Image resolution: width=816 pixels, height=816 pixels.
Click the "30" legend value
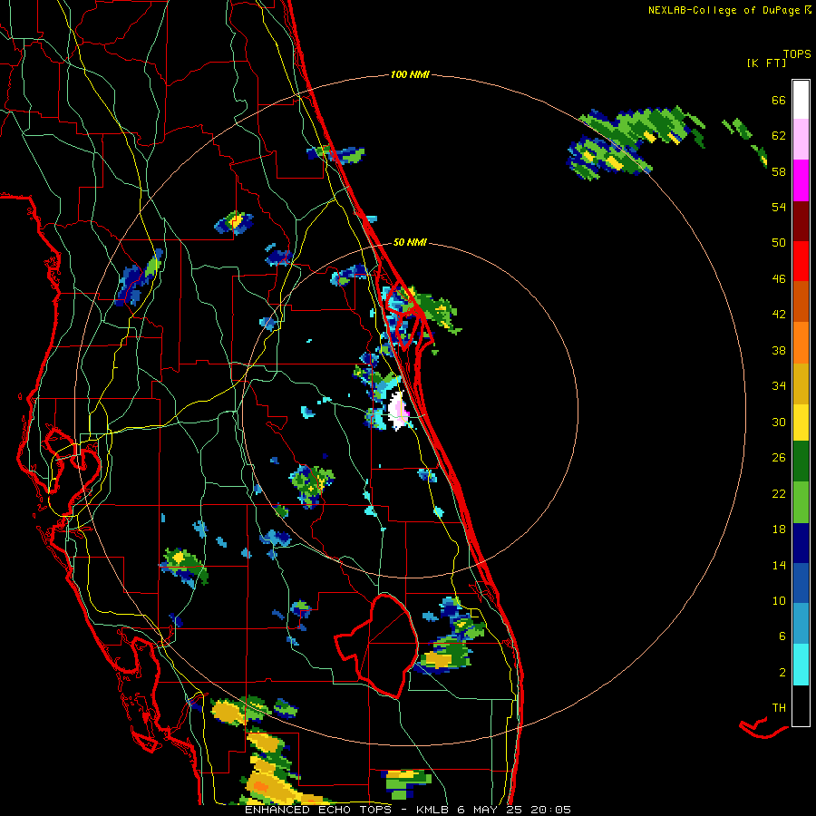[779, 422]
